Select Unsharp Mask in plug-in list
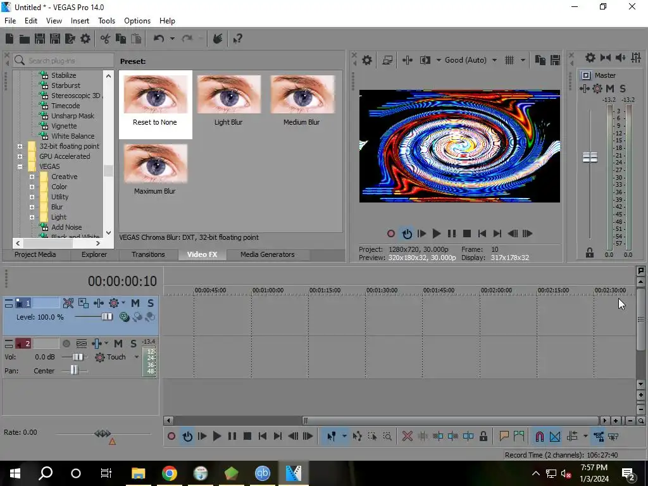648x486 pixels. 72,116
